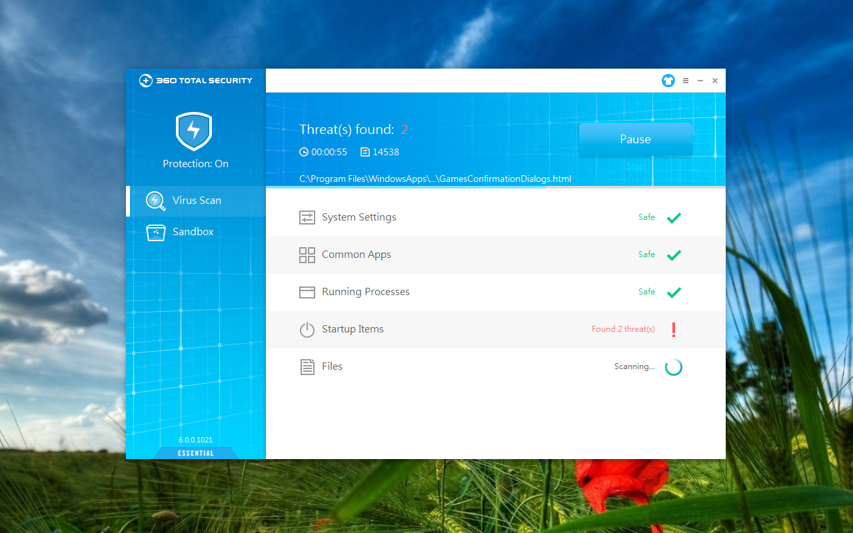The image size is (853, 533).
Task: Click the red exclamation threat warning icon
Action: [674, 329]
